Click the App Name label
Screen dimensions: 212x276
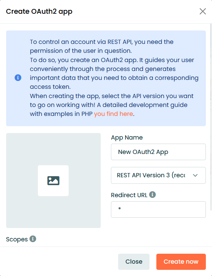tap(127, 137)
